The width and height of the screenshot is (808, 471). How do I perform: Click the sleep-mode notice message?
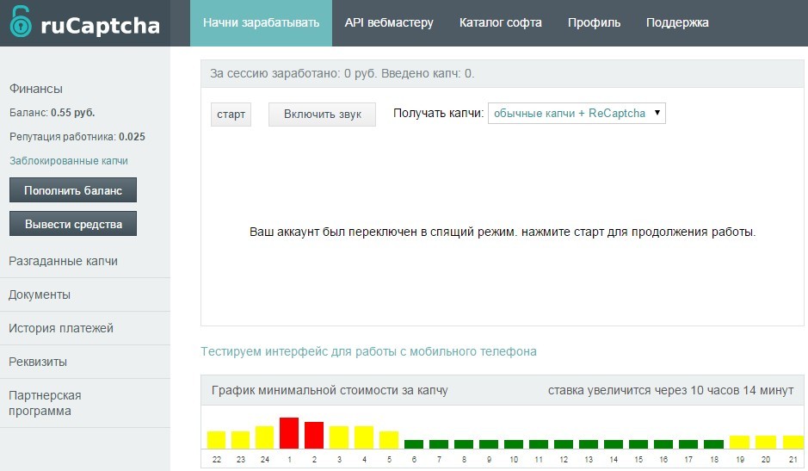[x=503, y=232]
